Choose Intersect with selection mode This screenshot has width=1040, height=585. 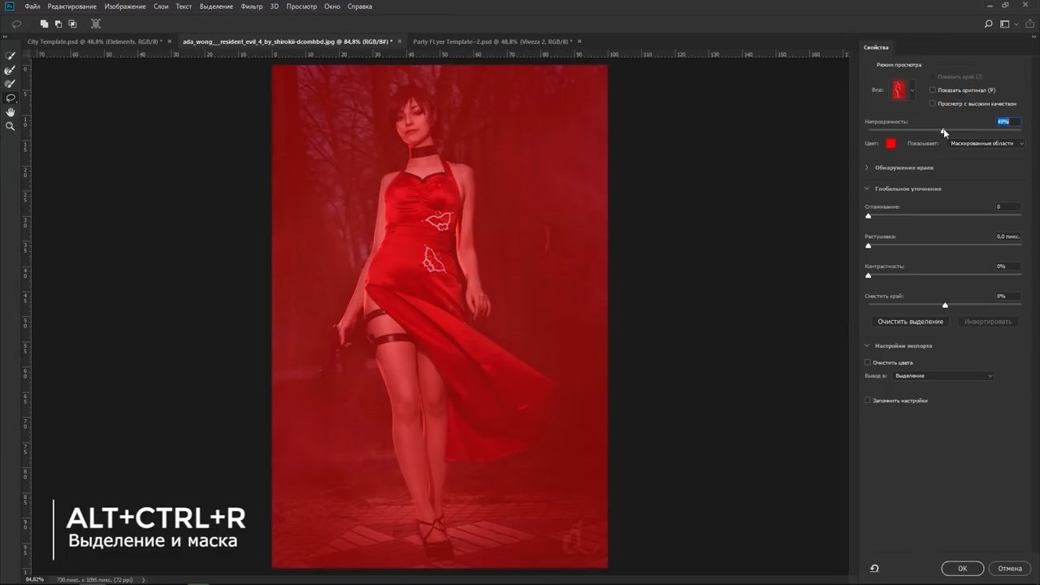coord(72,24)
